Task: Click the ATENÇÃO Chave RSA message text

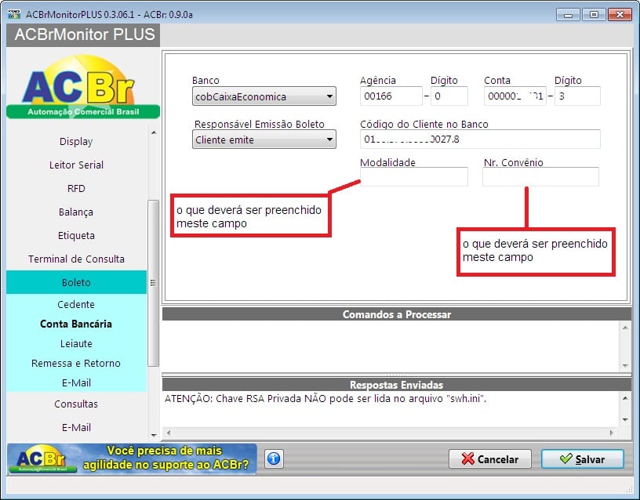Action: pyautogui.click(x=325, y=398)
